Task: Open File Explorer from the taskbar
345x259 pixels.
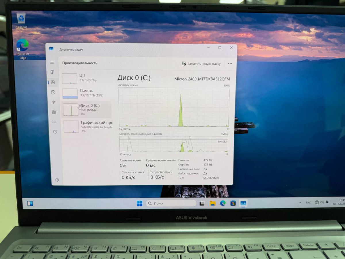Action: (212, 203)
